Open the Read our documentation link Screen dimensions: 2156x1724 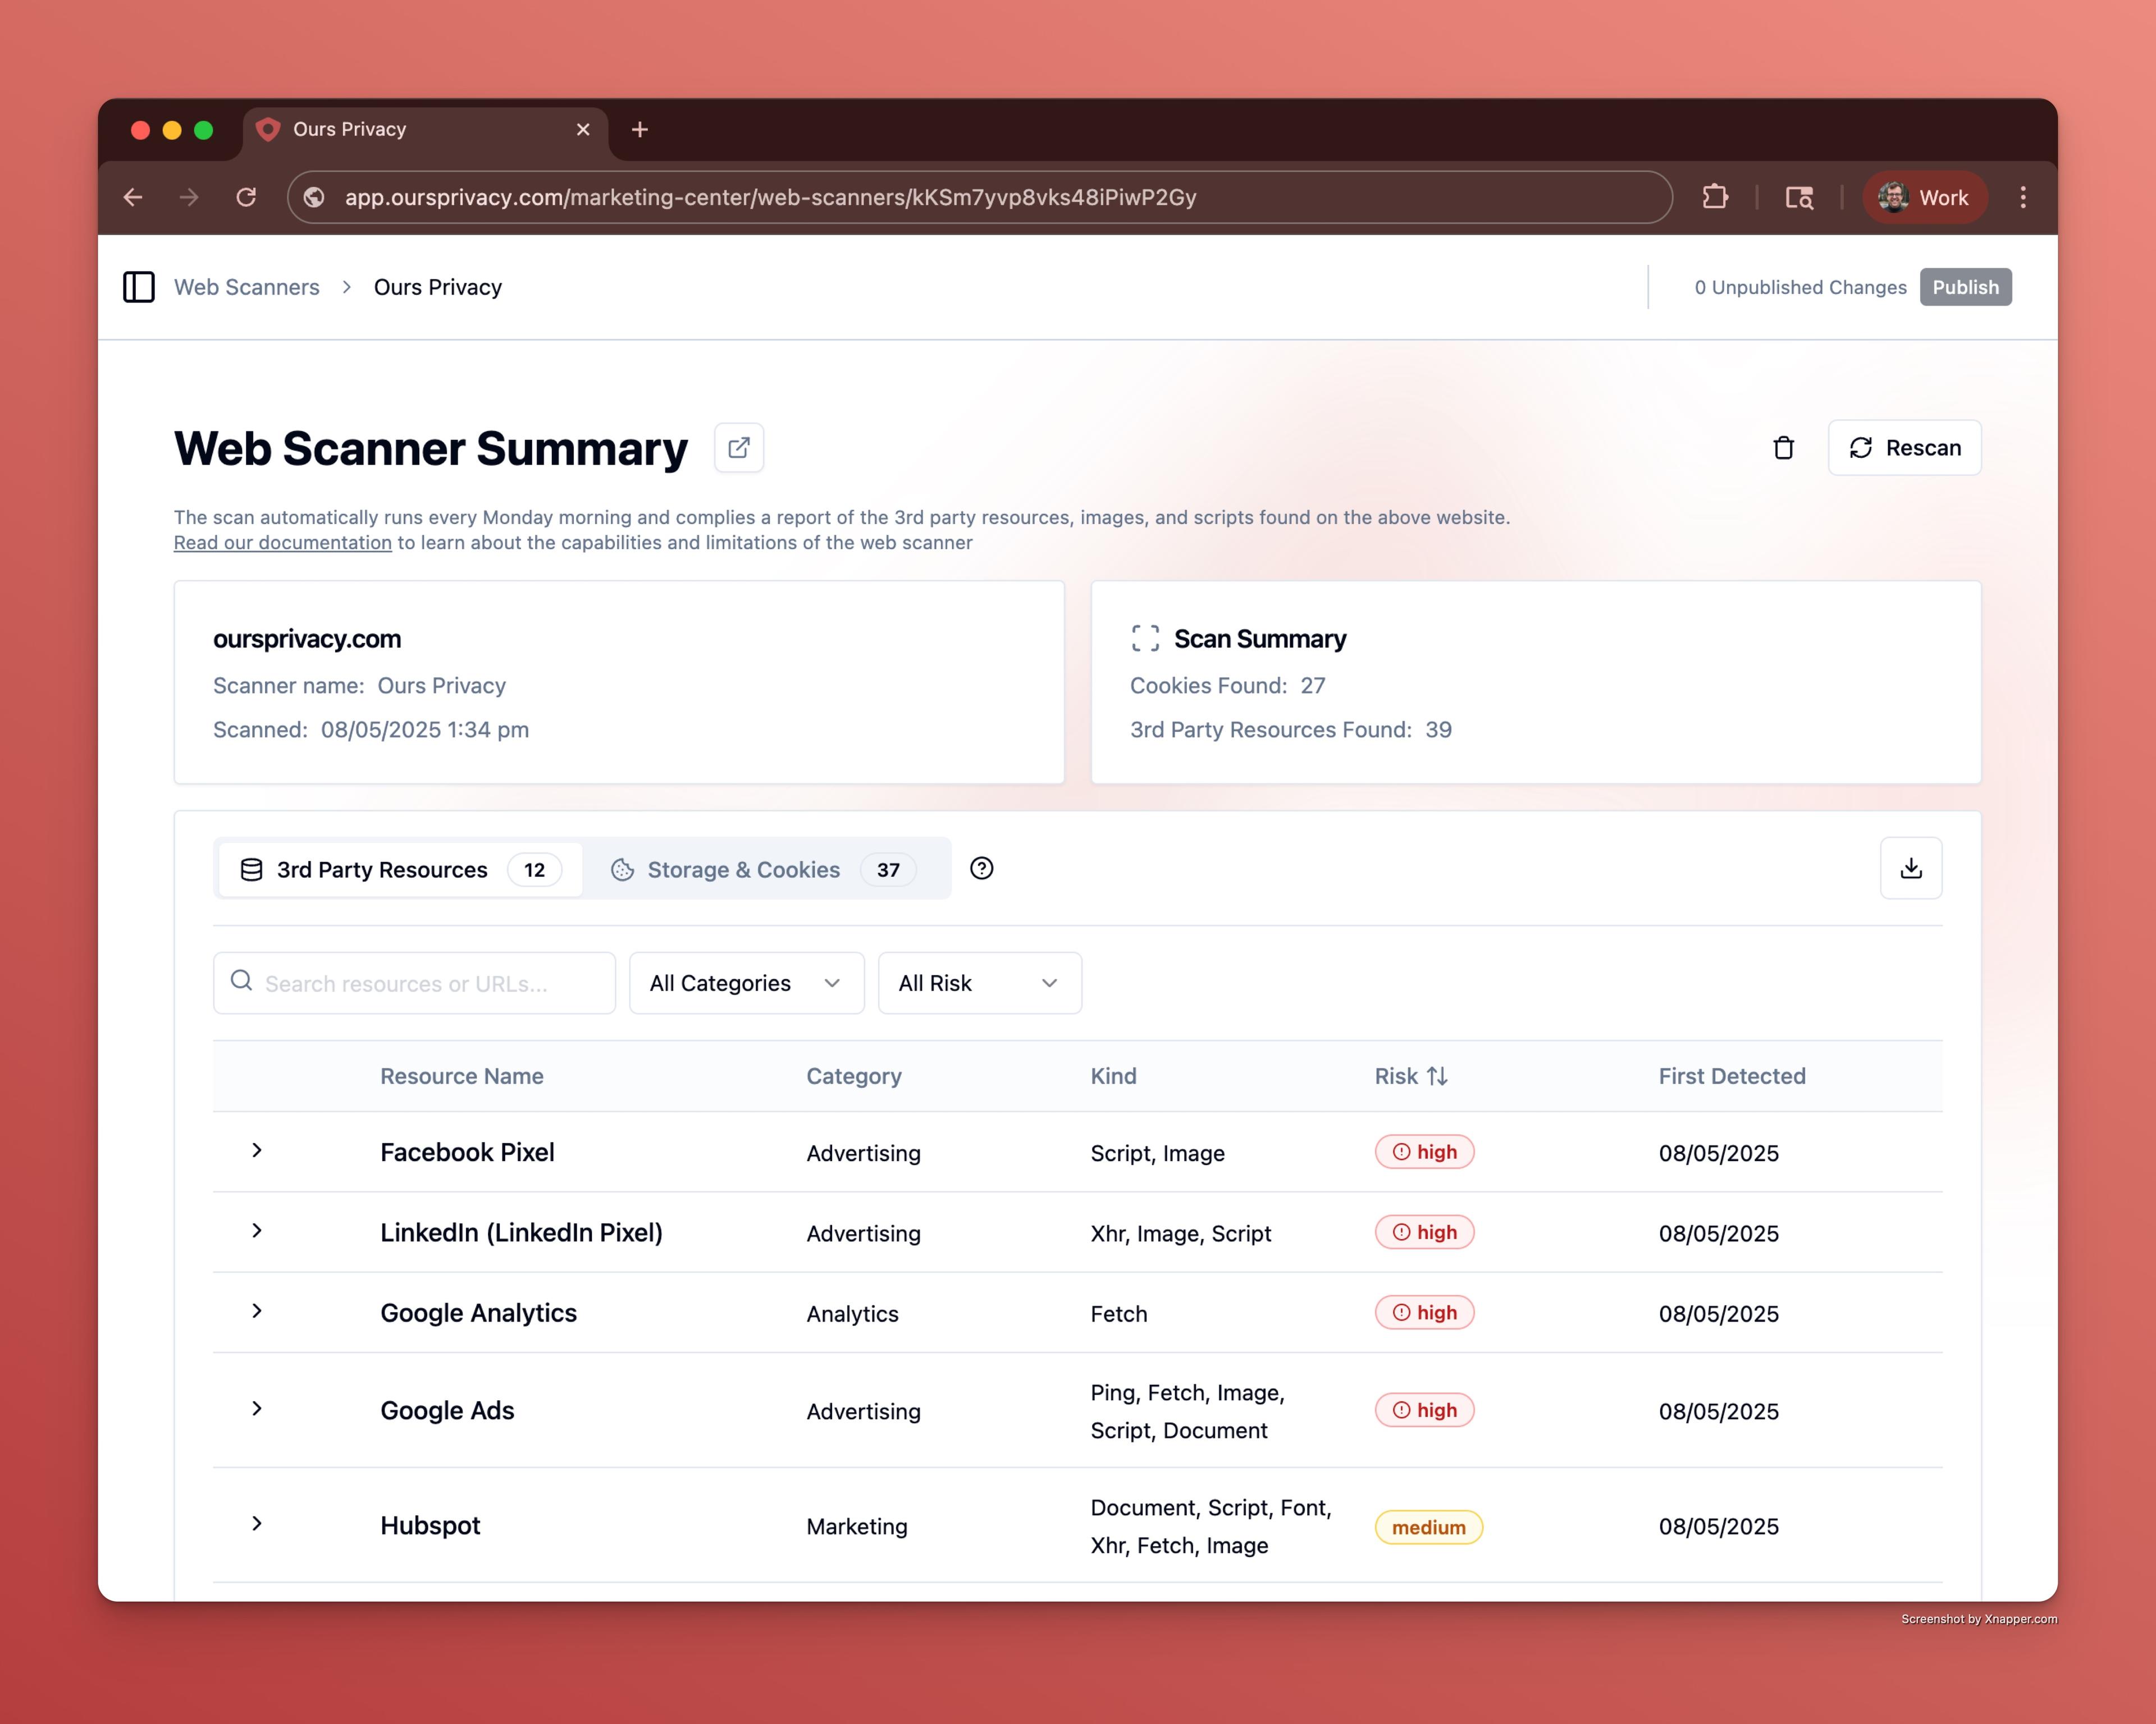[282, 543]
